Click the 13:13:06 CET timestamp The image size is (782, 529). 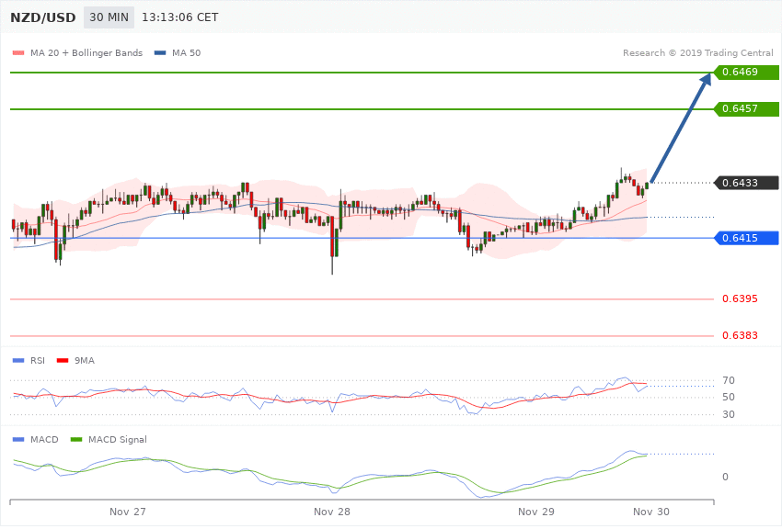(x=180, y=17)
